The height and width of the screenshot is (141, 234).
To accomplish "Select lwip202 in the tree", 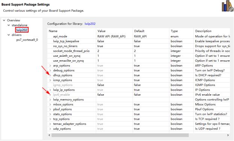I will pos(22,30).
